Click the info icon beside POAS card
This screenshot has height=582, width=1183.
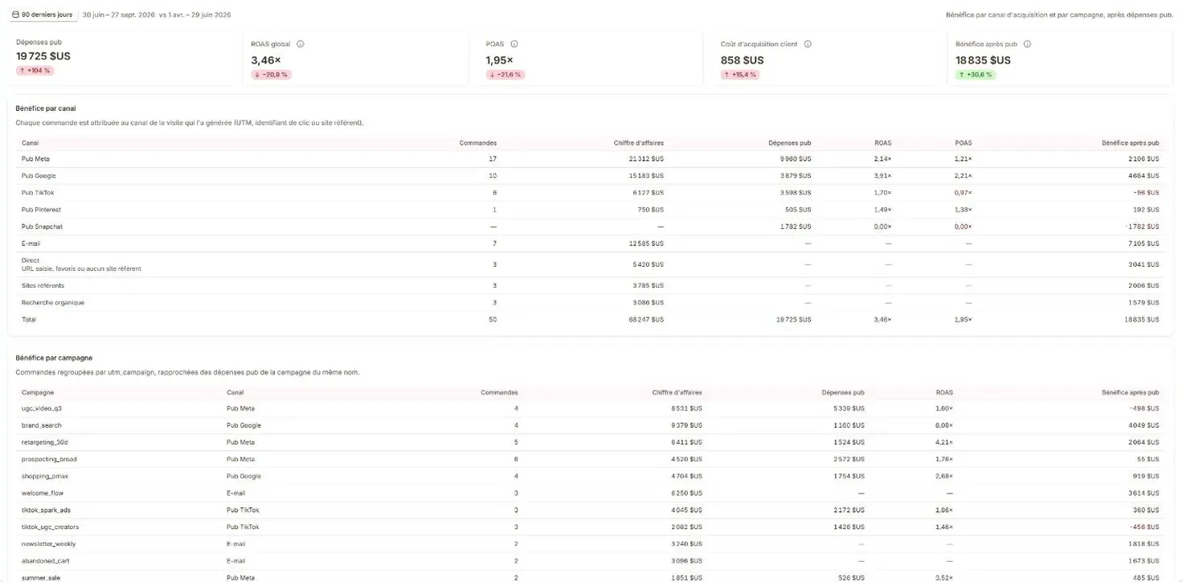pos(514,44)
